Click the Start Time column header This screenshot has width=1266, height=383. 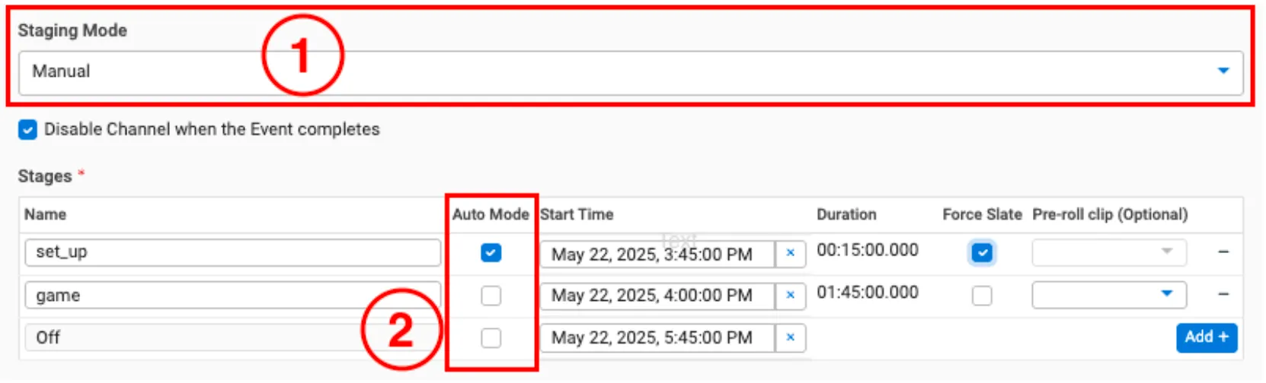click(577, 215)
